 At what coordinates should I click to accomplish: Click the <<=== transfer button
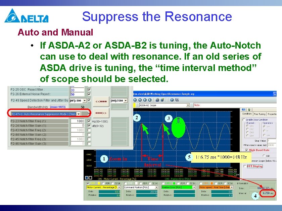pos(101,101)
